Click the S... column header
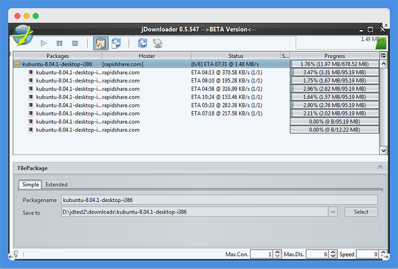Screen dimensions: 398x269 [285, 56]
